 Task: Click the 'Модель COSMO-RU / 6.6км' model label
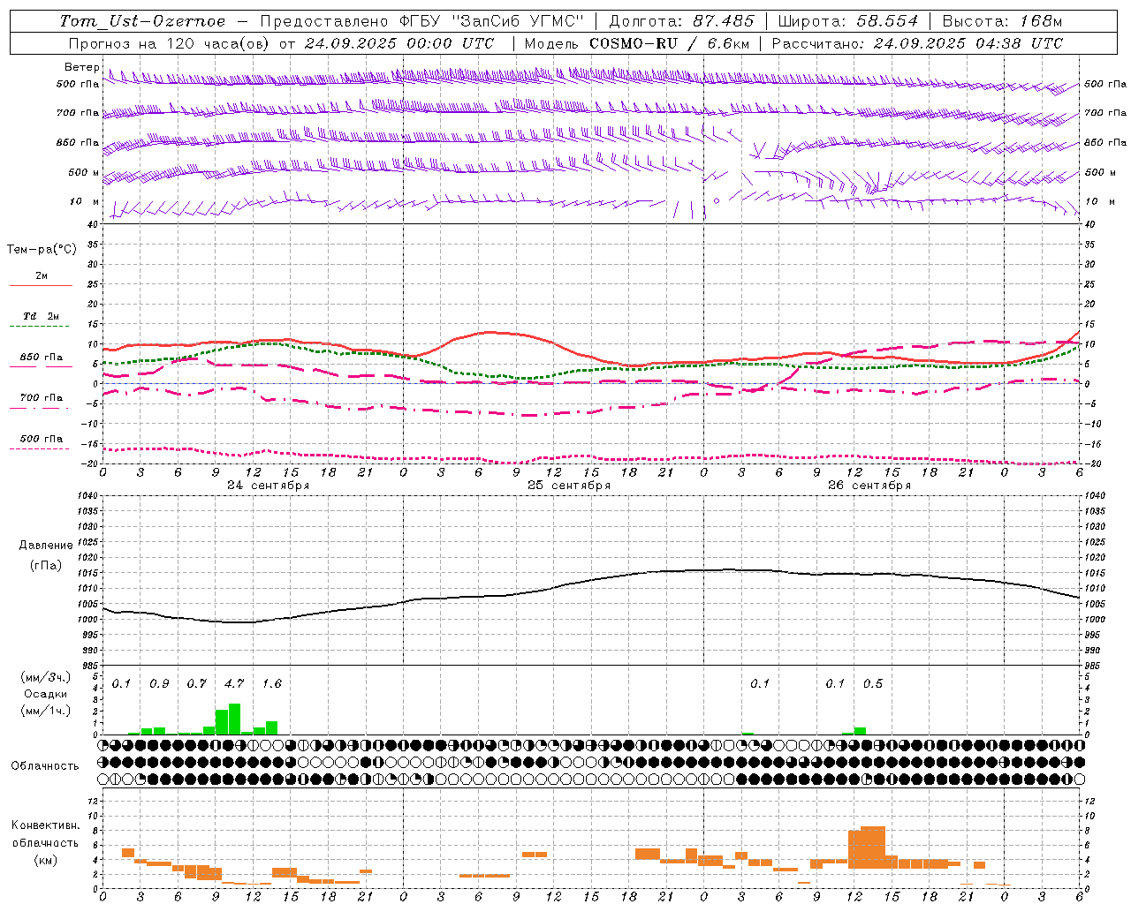[x=637, y=43]
